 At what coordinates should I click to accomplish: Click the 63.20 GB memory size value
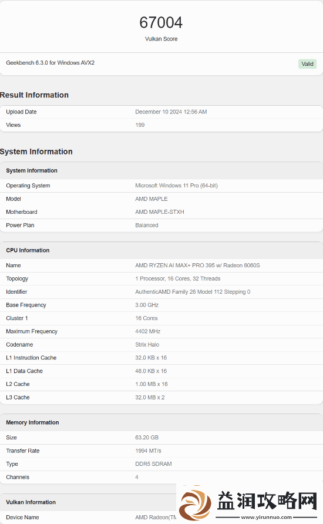coord(147,438)
